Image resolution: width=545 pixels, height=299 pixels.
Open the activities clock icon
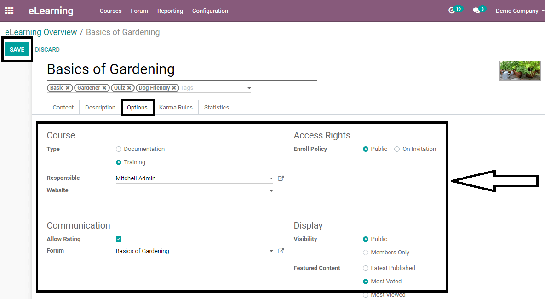click(451, 11)
